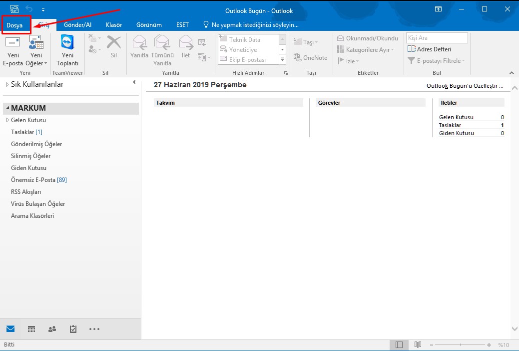Collapse the folder pane arrow
Screen dimensions: 519x351
click(134, 82)
